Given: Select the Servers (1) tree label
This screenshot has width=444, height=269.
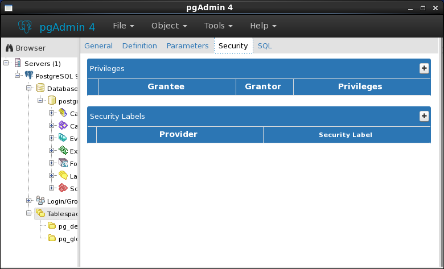Looking at the screenshot, I should 43,64.
